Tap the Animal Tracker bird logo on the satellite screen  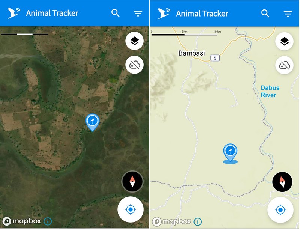point(14,13)
